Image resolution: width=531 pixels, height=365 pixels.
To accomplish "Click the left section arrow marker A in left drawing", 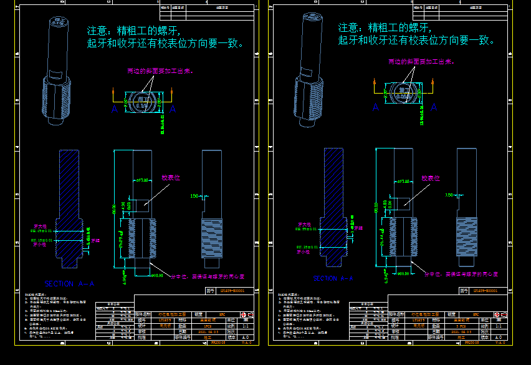I will (115, 109).
